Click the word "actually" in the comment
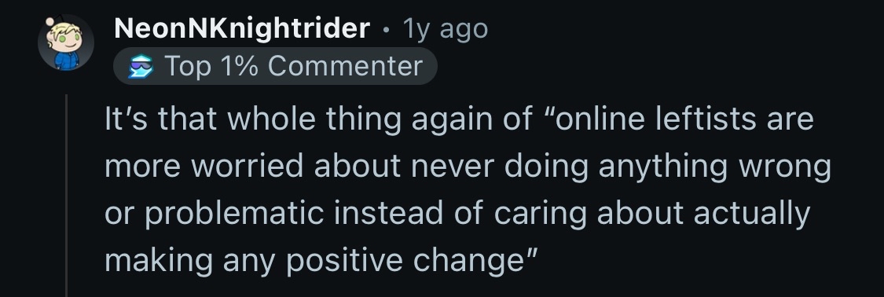 tap(751, 214)
